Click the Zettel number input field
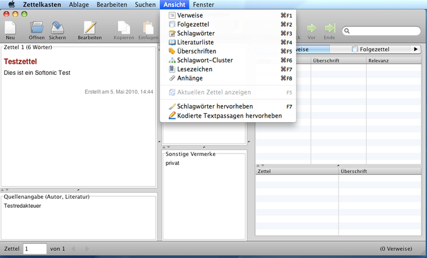The width and height of the screenshot is (427, 258). pos(35,249)
